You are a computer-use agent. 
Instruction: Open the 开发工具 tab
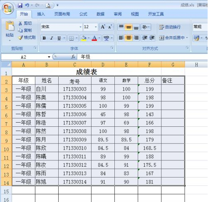156,14
